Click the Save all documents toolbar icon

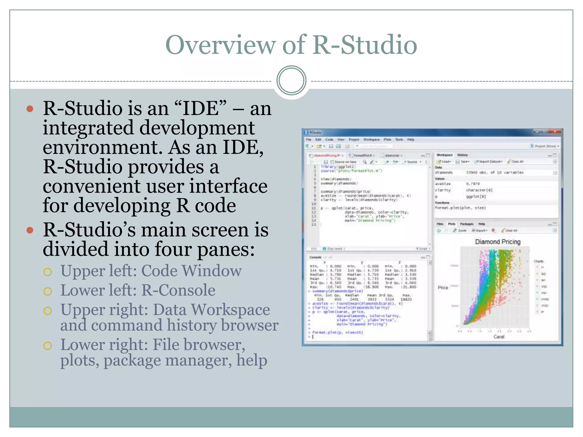[x=338, y=146]
